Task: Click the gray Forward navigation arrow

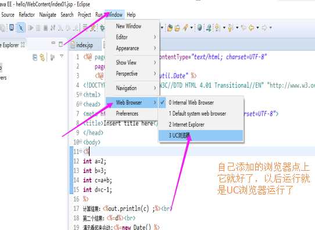Action: [264, 28]
